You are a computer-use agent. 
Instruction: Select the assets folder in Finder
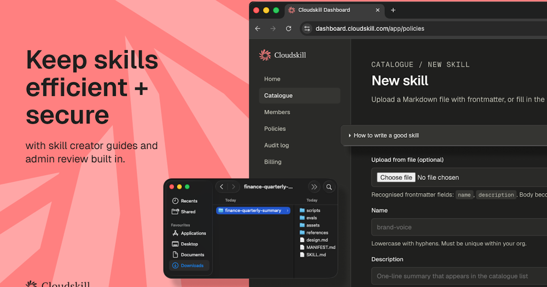click(x=310, y=225)
